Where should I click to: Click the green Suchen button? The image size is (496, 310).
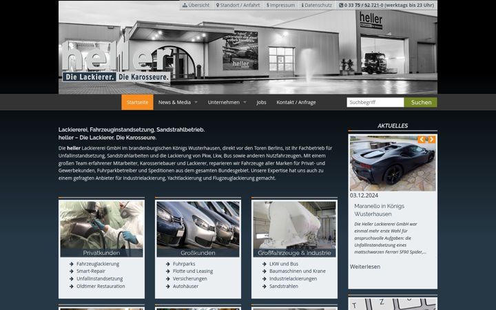pyautogui.click(x=421, y=102)
